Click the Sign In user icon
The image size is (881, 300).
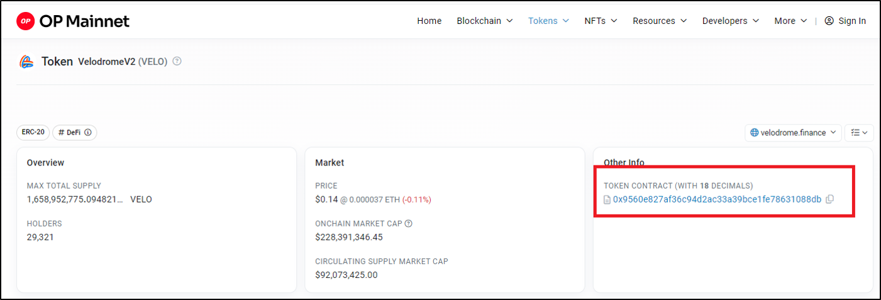coord(829,21)
